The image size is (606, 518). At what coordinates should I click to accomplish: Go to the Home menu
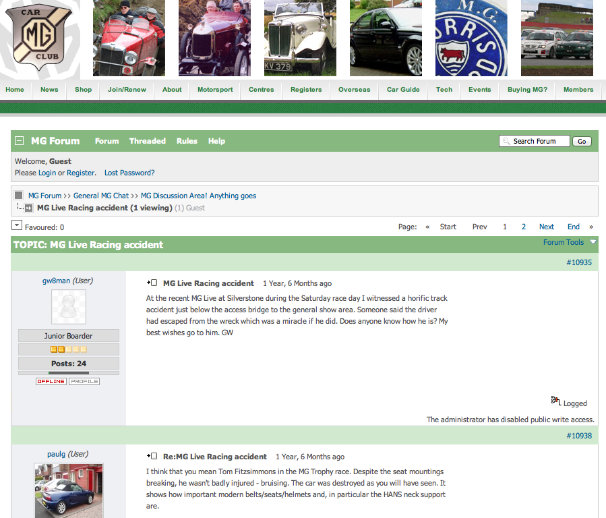tap(15, 90)
